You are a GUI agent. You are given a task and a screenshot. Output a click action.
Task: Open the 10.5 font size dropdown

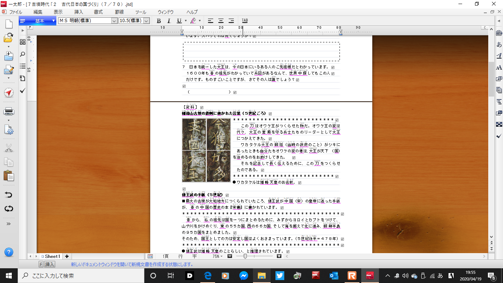pos(147,21)
